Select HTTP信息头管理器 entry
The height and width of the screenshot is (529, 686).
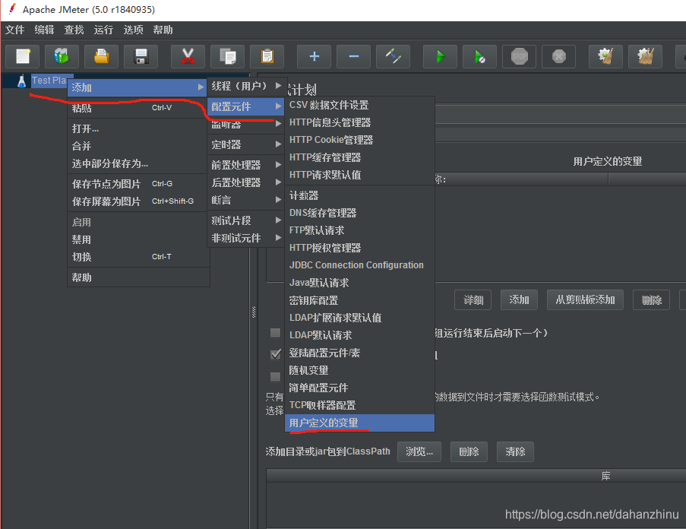[x=359, y=122]
